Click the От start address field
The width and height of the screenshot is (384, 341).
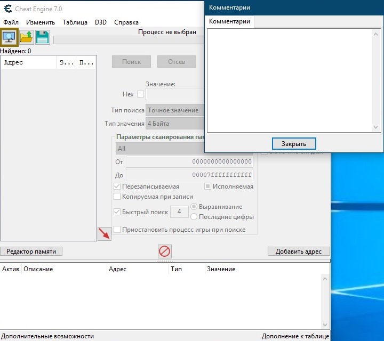(189, 161)
